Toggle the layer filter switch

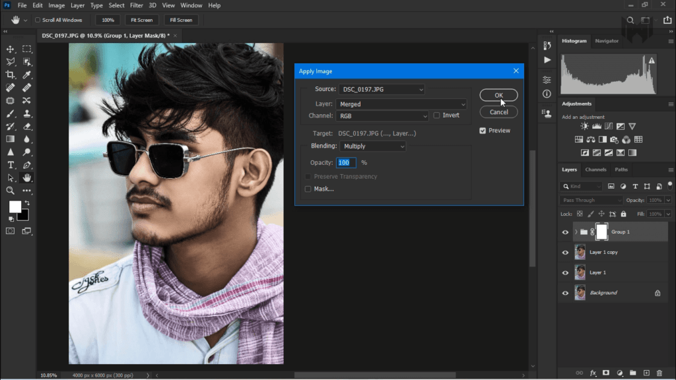pos(669,185)
